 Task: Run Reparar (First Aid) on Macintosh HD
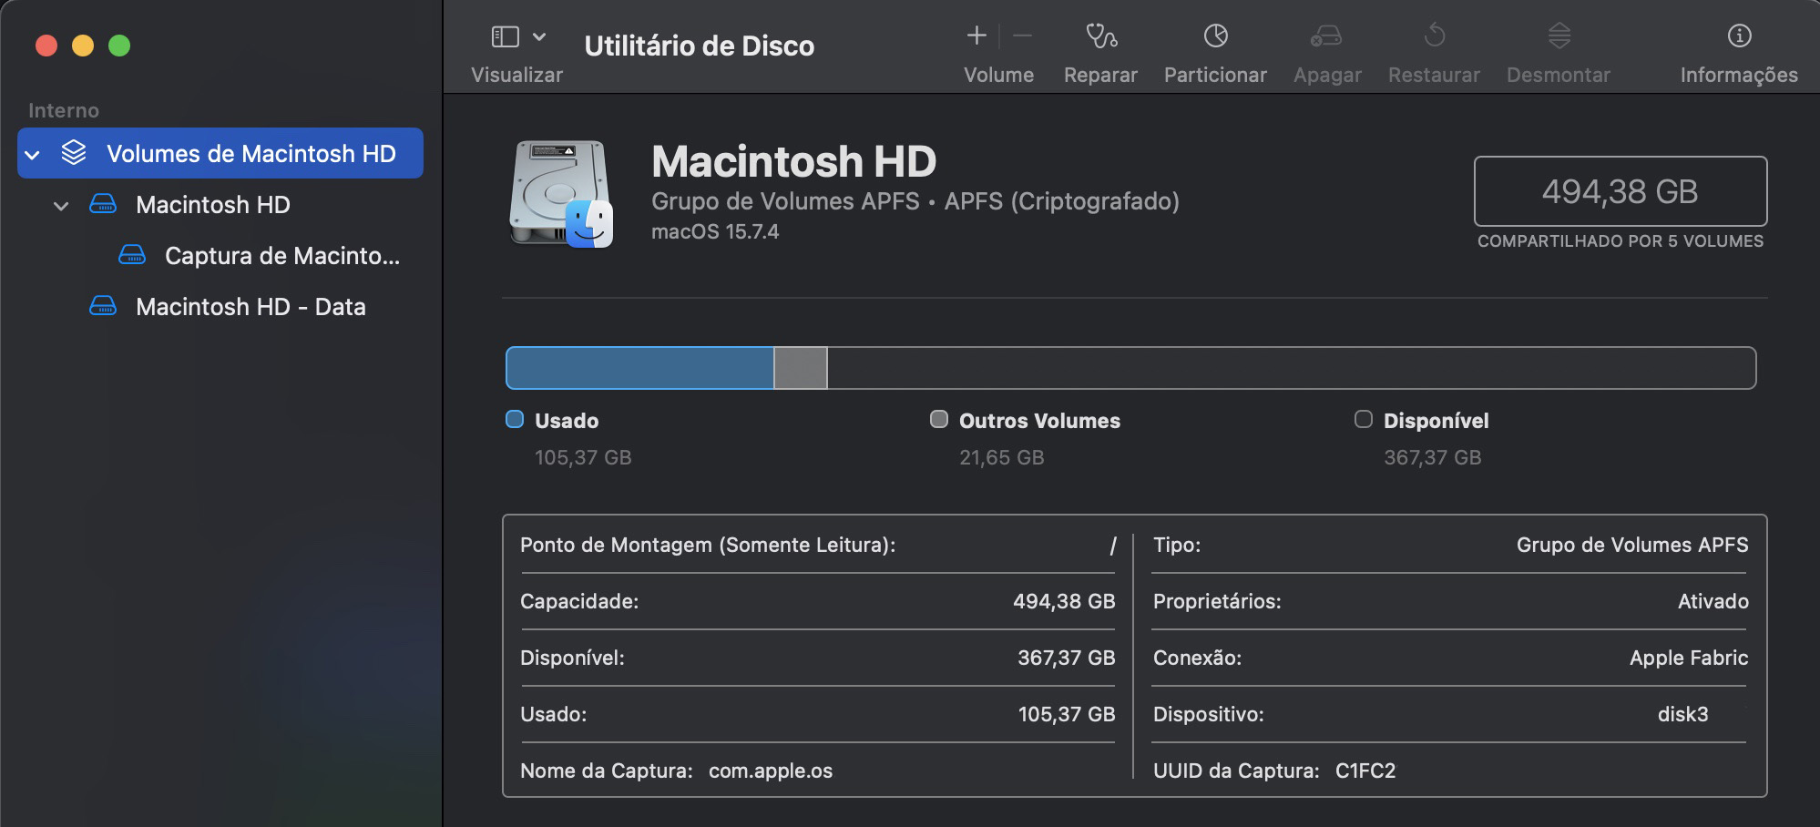[1099, 46]
